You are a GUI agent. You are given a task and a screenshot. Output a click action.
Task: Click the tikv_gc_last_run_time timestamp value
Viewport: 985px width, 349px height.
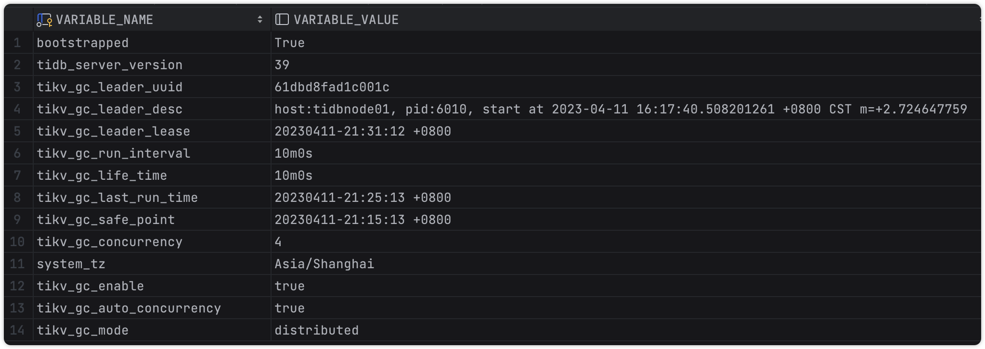pyautogui.click(x=363, y=198)
